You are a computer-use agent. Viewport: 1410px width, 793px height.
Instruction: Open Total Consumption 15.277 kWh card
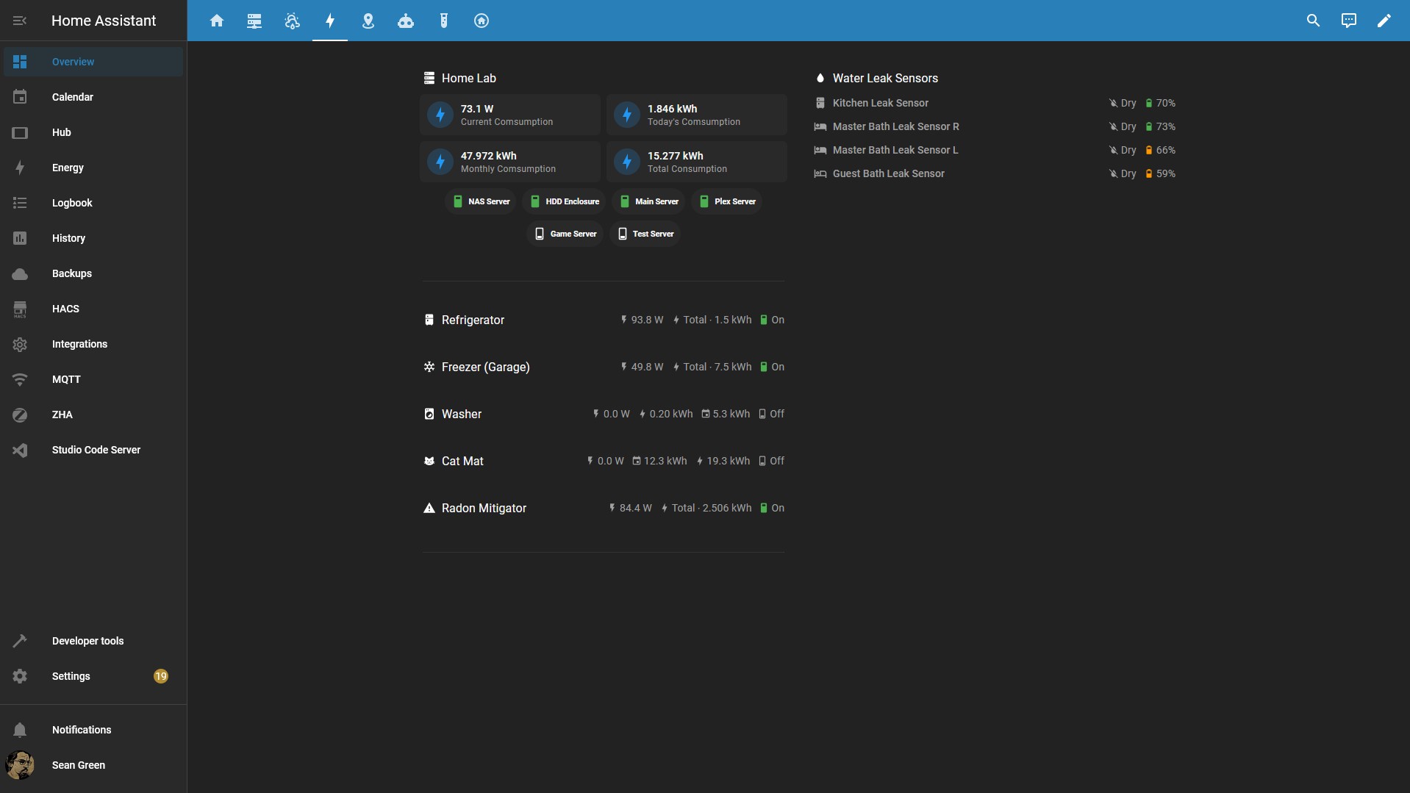[697, 162]
